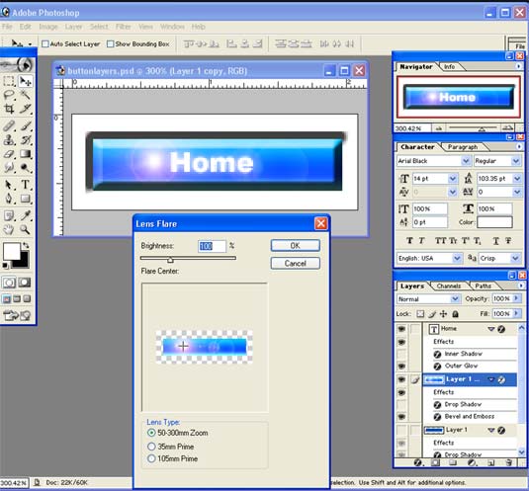Image resolution: width=529 pixels, height=491 pixels.
Task: Enable Auto Select Layer checkbox
Action: coord(45,43)
